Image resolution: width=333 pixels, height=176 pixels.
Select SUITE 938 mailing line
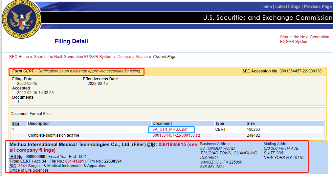273,153
